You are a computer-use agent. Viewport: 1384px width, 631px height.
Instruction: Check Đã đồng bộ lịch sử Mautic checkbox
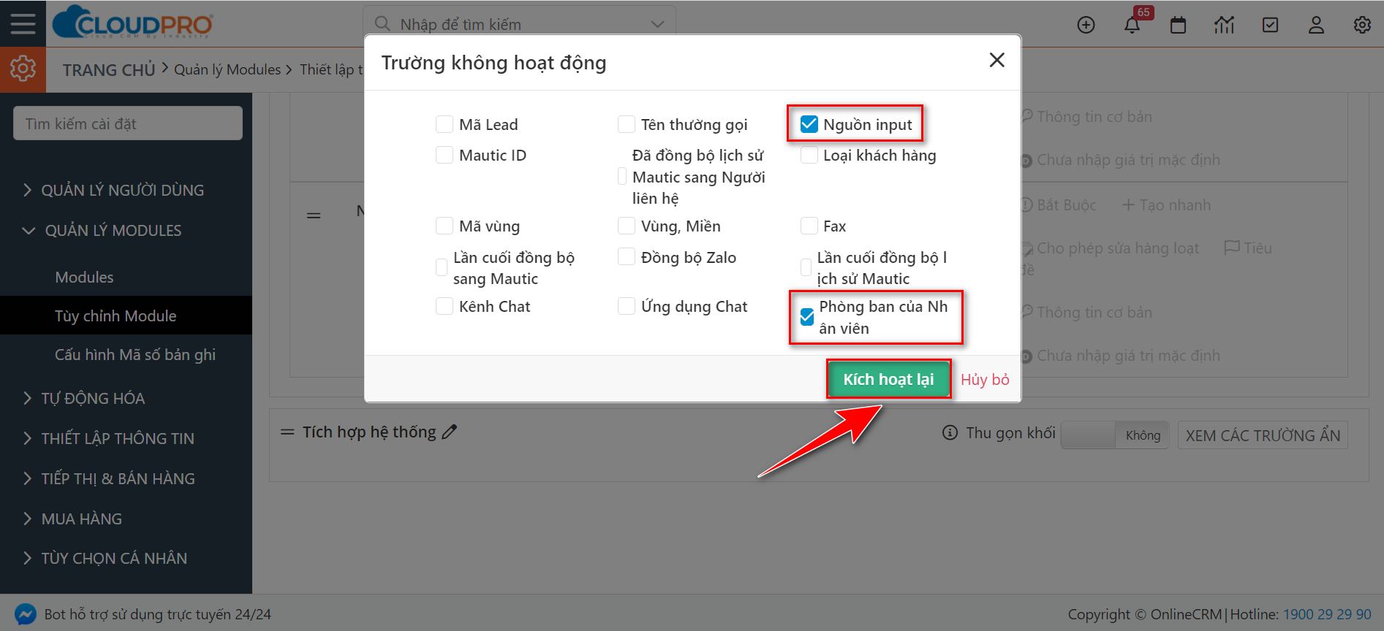(622, 176)
